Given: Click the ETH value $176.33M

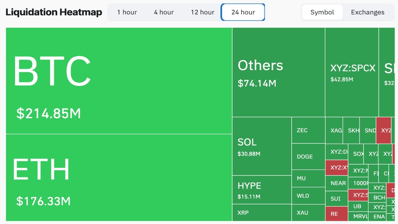Looking at the screenshot, I should 43,201.
